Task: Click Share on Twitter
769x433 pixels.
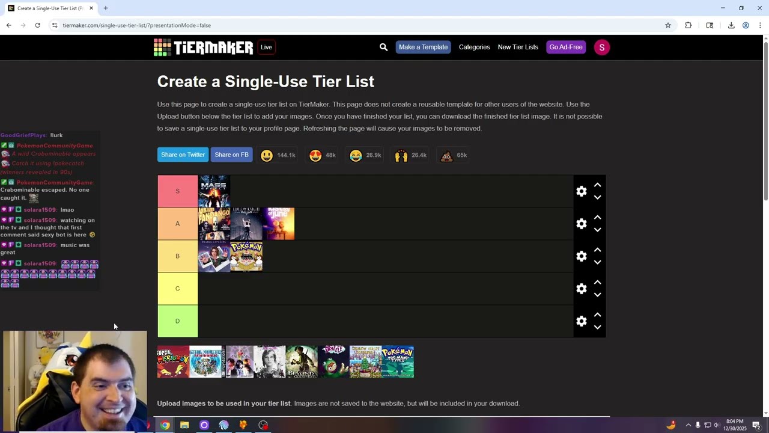Action: pos(183,155)
